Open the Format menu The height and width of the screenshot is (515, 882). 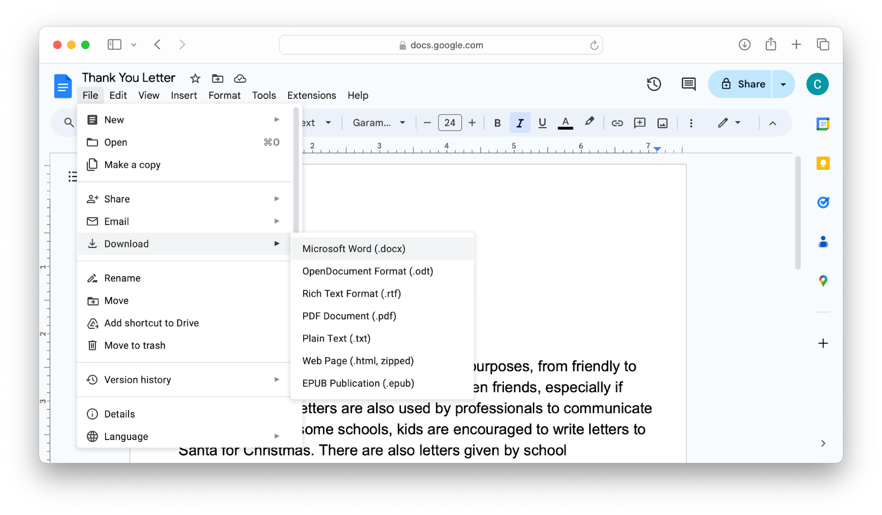pos(224,95)
